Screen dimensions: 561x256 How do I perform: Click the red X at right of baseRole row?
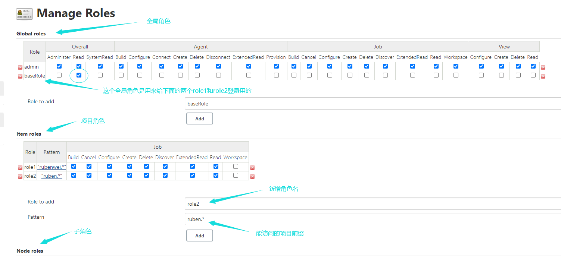pyautogui.click(x=543, y=76)
